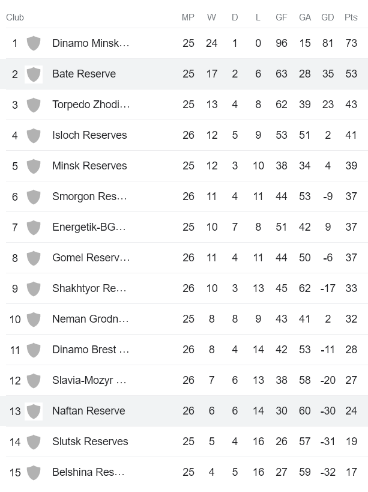Screen dimensions: 368x492
Task: Click the Isloch Reserves club badge
Action: [34, 135]
